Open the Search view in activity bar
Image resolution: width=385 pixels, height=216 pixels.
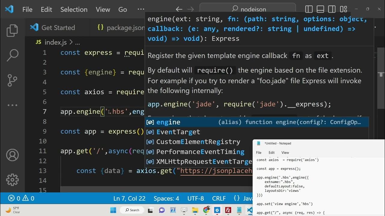[x=12, y=55]
